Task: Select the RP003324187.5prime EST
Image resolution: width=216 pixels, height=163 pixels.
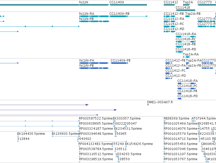Action: pos(96,129)
